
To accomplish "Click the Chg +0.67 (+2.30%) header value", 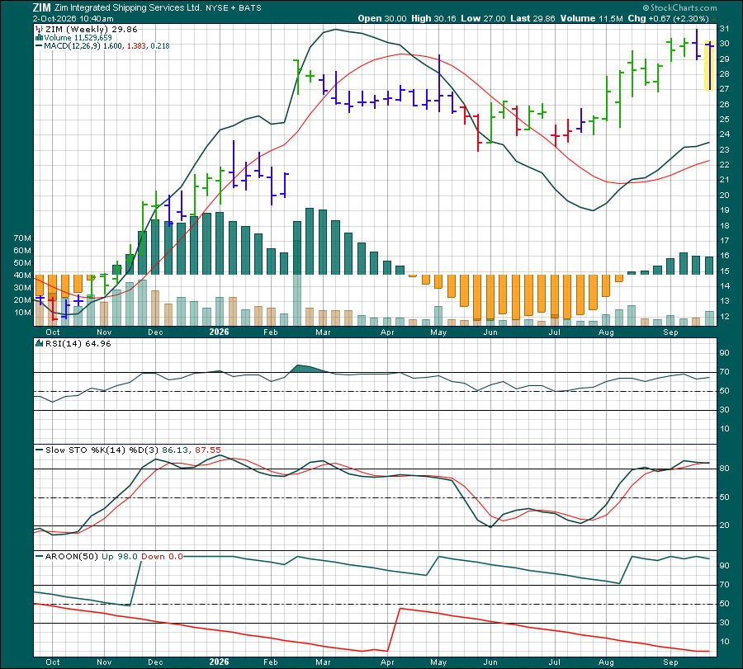I will [668, 18].
